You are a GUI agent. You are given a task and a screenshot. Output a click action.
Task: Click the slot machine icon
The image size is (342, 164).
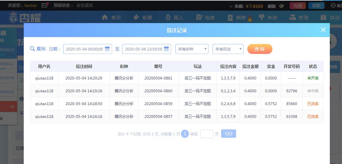[x=199, y=17]
